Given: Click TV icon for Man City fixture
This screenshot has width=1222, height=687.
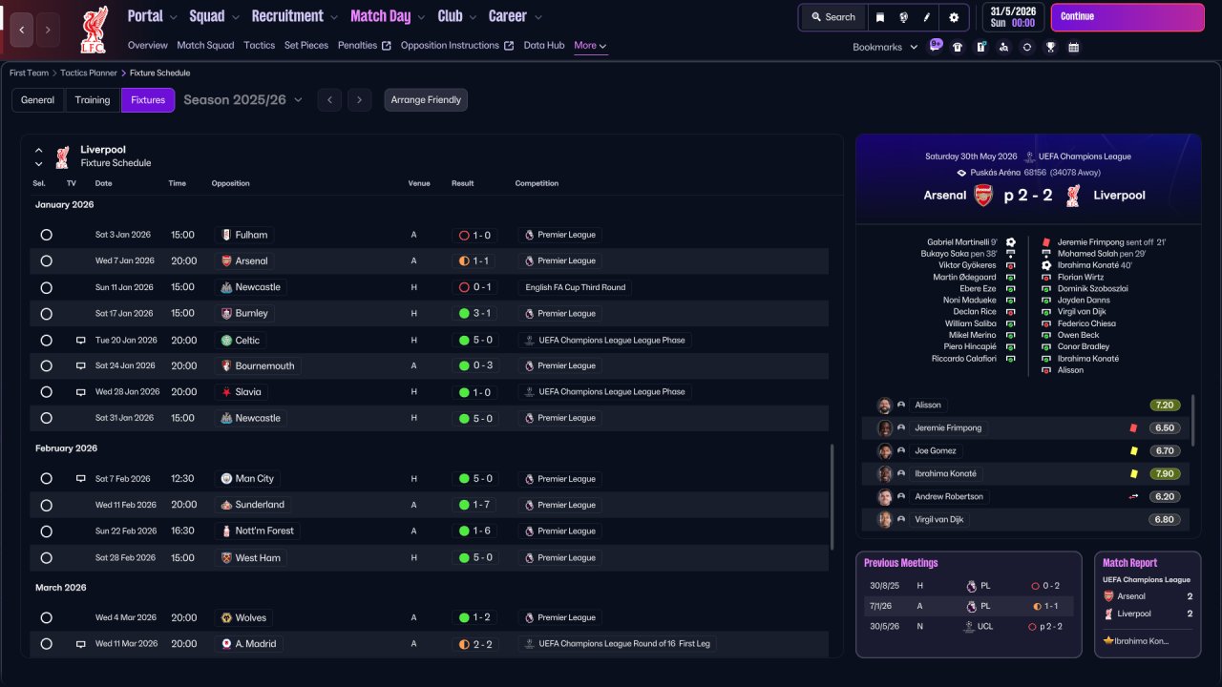Looking at the screenshot, I should pyautogui.click(x=81, y=479).
